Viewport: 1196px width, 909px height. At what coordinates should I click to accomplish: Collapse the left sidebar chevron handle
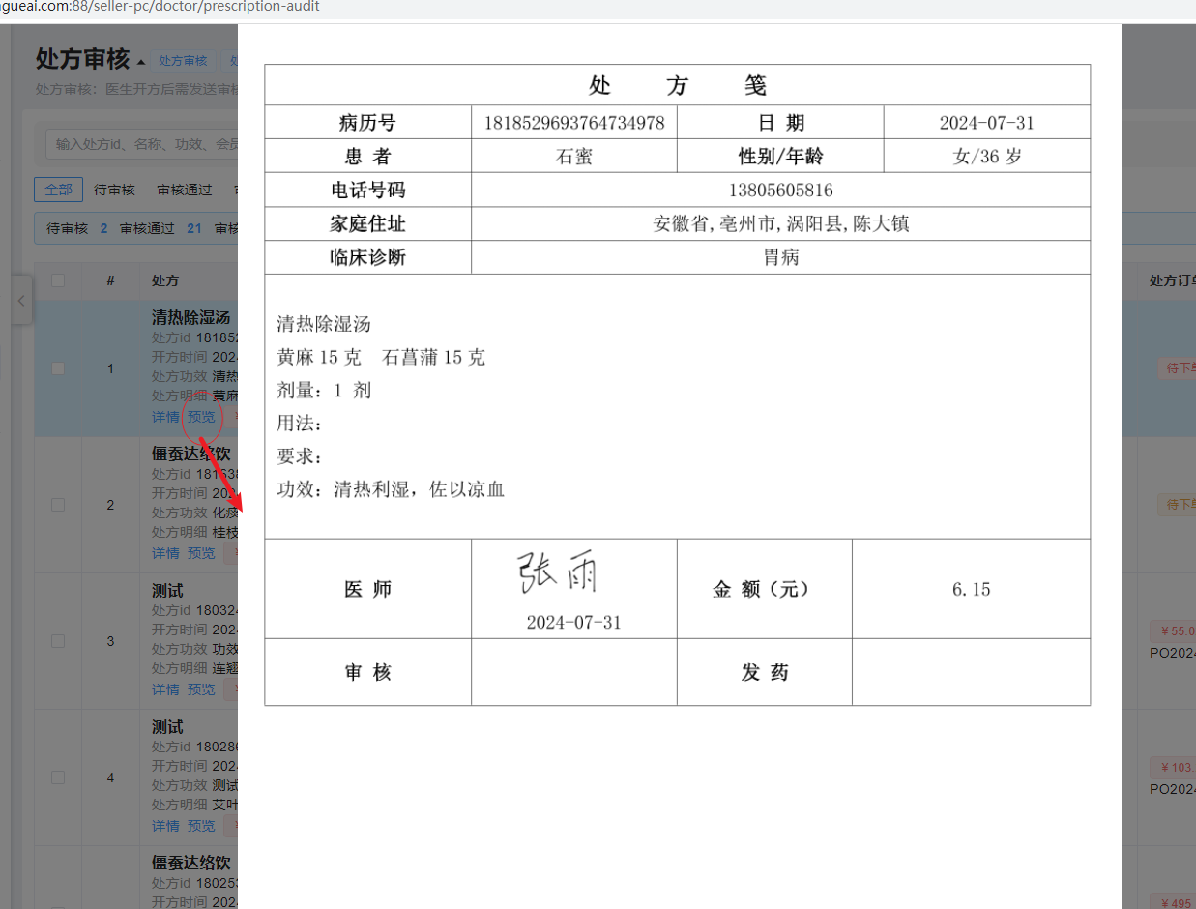[21, 302]
